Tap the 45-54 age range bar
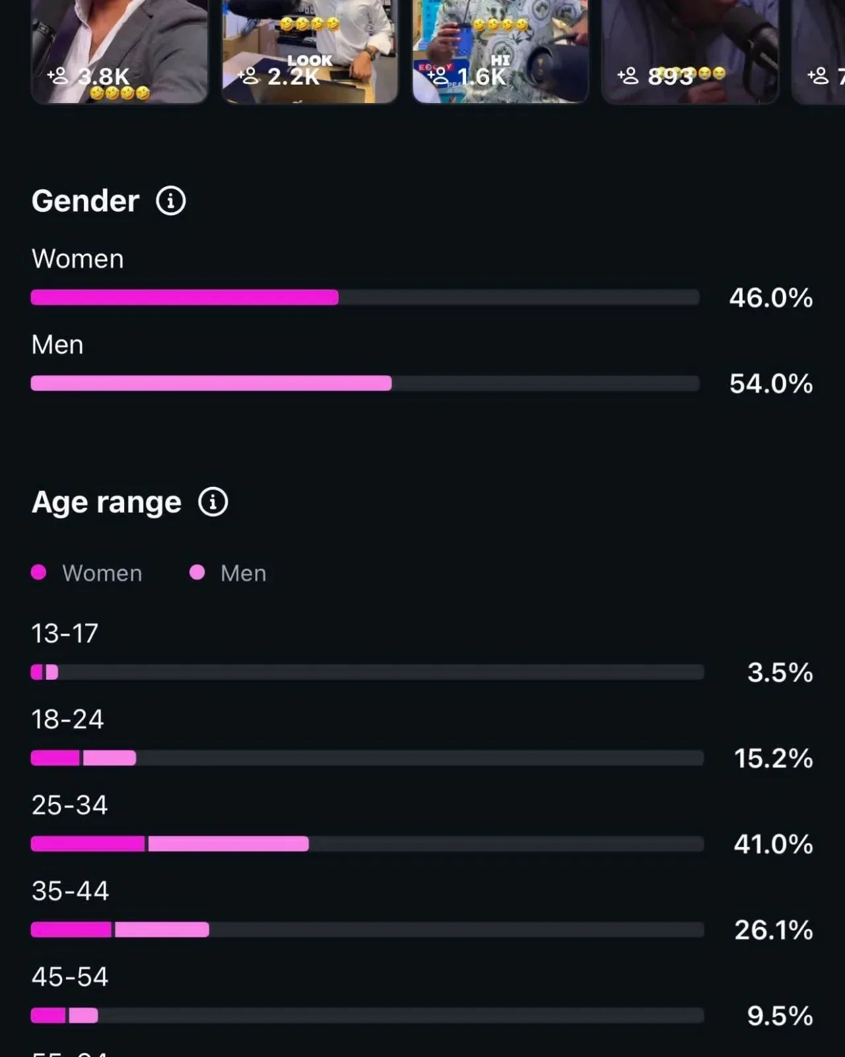The width and height of the screenshot is (845, 1057). 367,1015
